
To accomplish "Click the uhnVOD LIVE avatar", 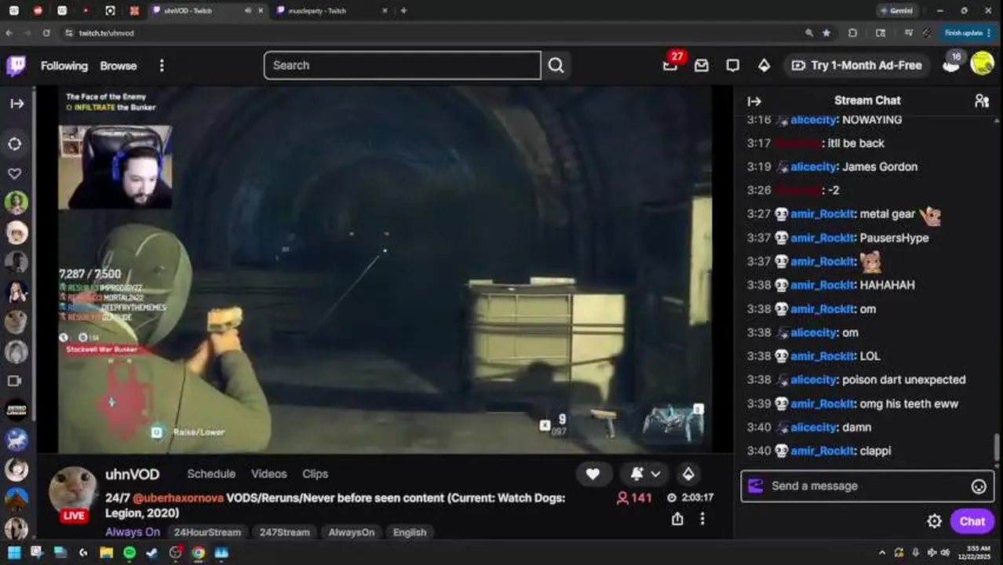I will pos(73,492).
